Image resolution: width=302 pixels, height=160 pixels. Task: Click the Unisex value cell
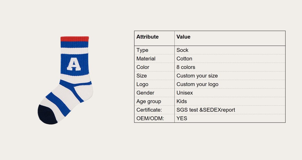(185, 93)
